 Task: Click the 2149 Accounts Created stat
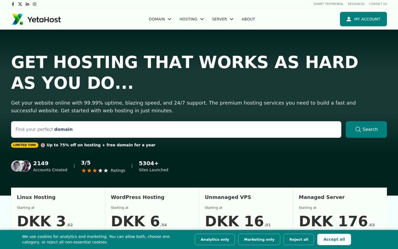50,166
